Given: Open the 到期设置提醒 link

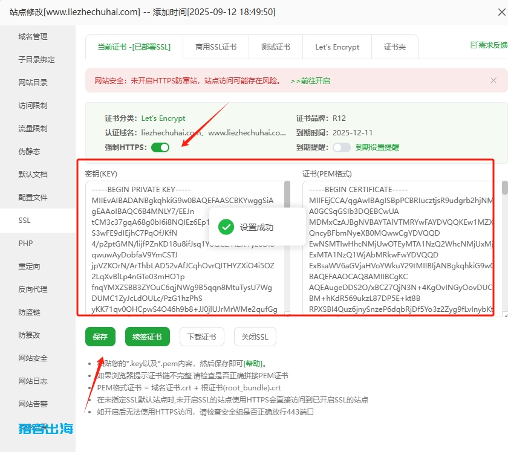Looking at the screenshot, I should (x=377, y=147).
